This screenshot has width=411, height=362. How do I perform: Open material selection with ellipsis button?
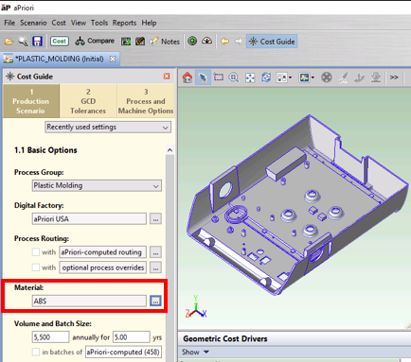pos(155,302)
